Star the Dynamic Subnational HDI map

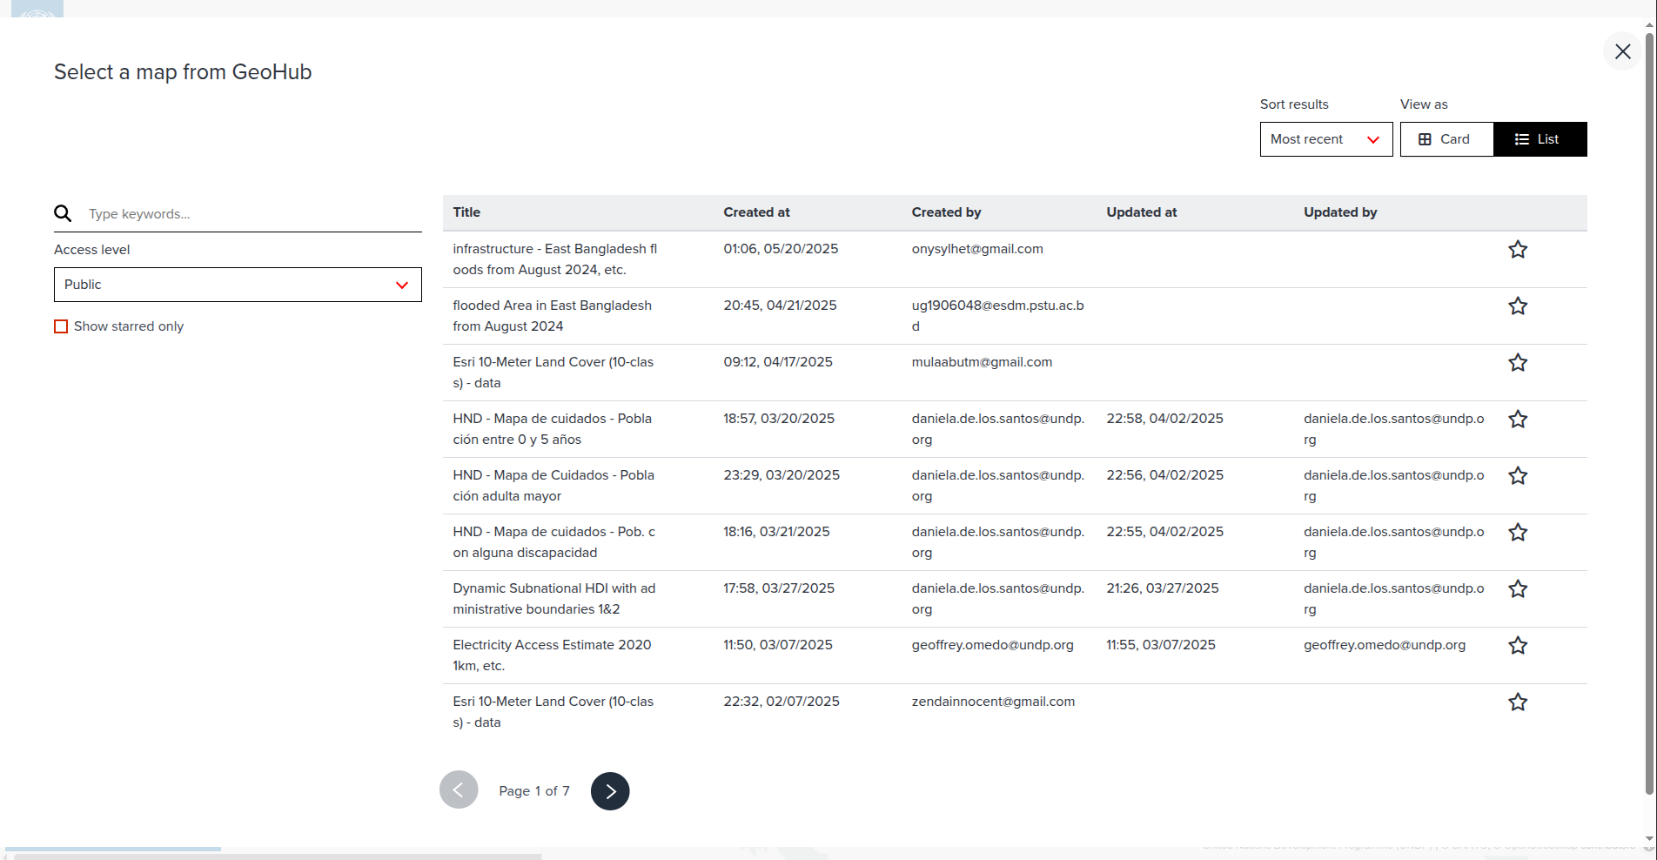click(x=1518, y=589)
